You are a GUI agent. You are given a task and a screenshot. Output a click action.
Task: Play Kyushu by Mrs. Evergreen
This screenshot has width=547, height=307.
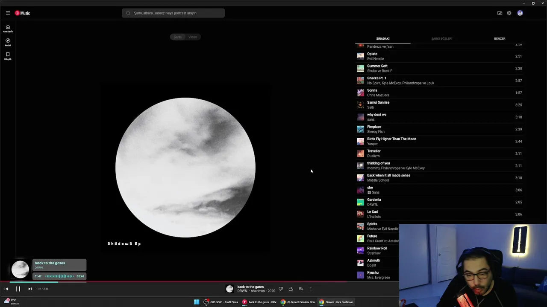pyautogui.click(x=377, y=275)
